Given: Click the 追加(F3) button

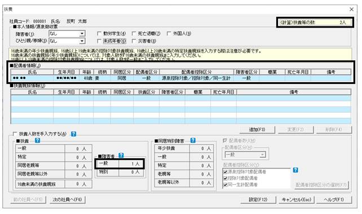Looking at the screenshot, I should click(x=257, y=130).
